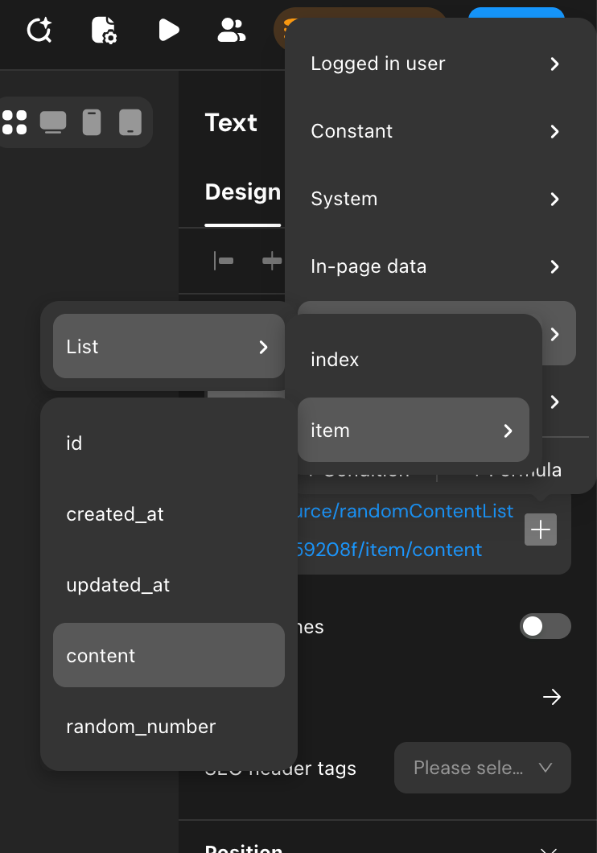Screen dimensions: 597x853
Task: Switch to tablet device preview
Action: click(x=130, y=122)
